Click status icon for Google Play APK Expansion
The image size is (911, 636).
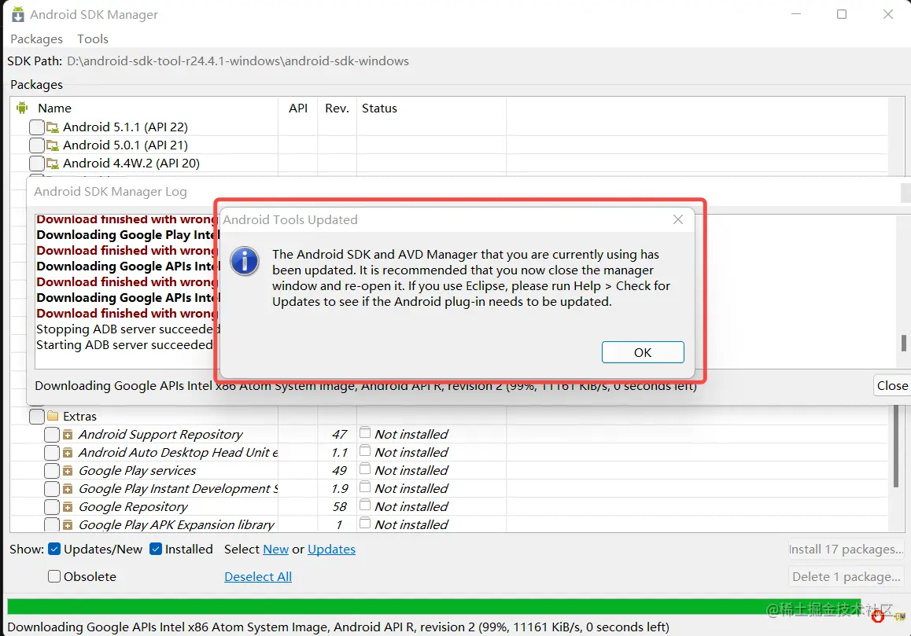click(365, 523)
